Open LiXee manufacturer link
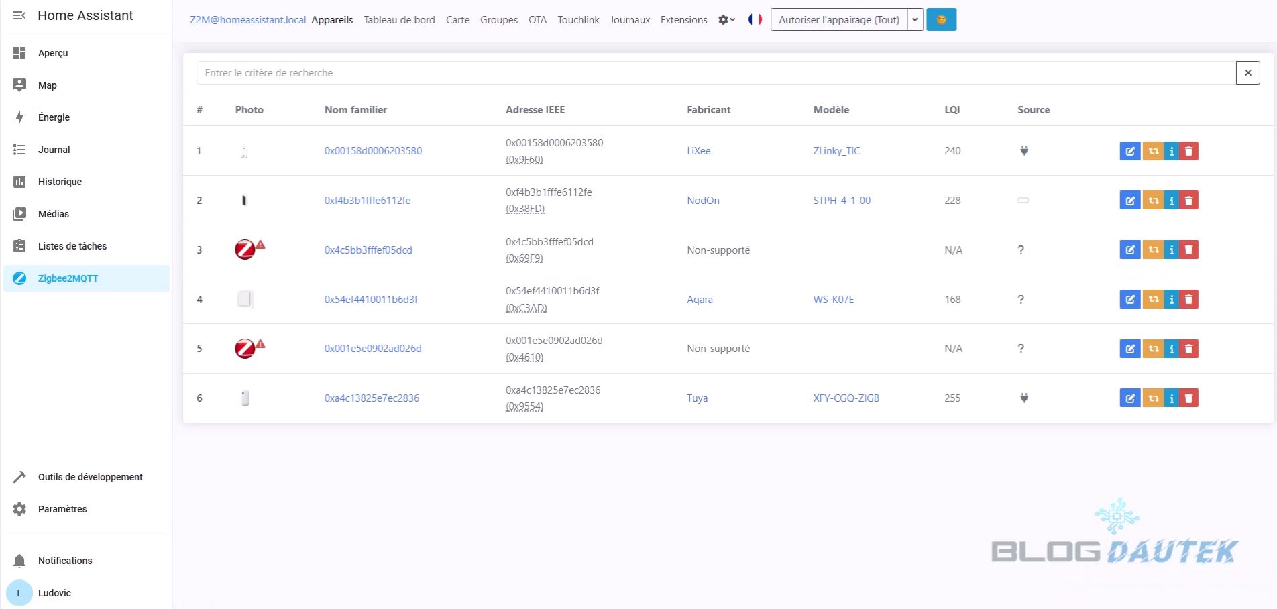The image size is (1277, 609). pos(698,151)
